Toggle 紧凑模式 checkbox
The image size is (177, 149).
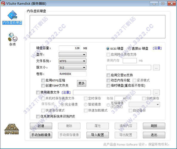134,80
